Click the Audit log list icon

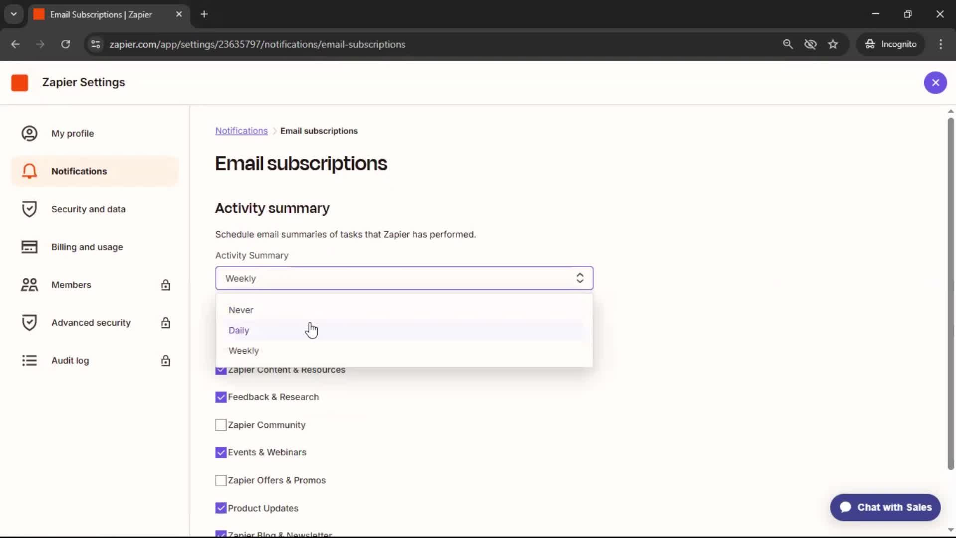pos(29,361)
